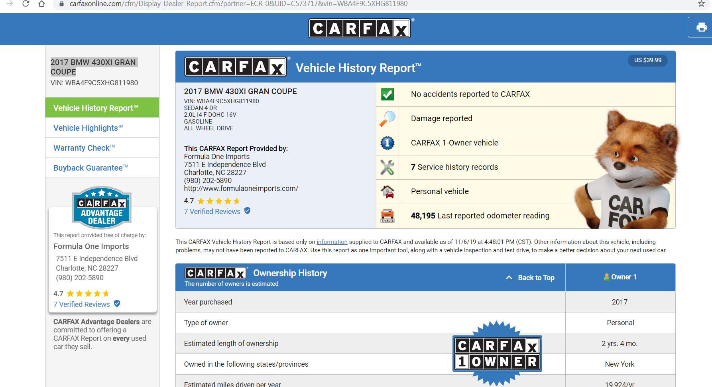712x387 pixels.
Task: Click the green checkmark no-accidents icon
Action: click(x=387, y=94)
